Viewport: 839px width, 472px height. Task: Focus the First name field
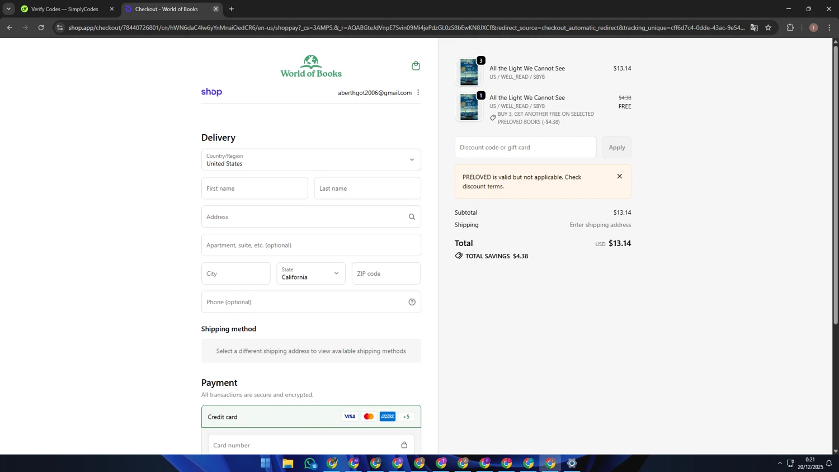[254, 188]
